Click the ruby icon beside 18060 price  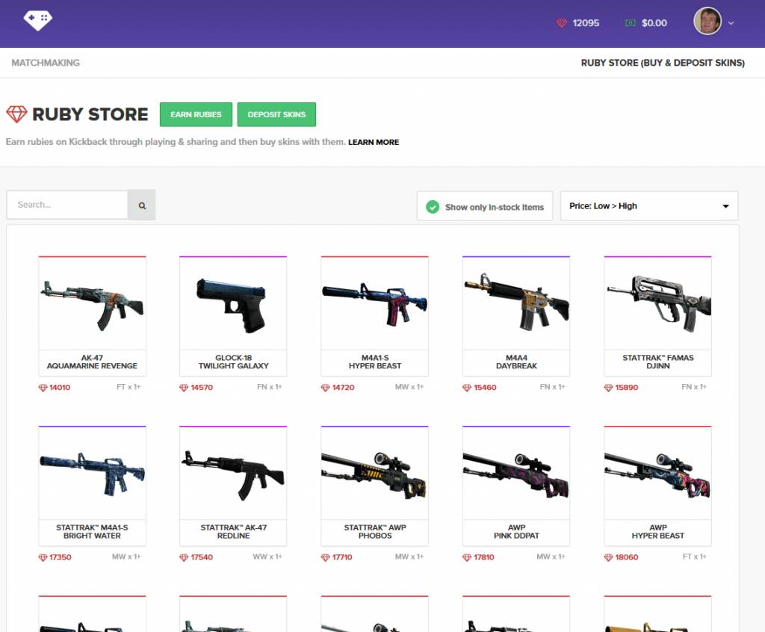point(608,557)
